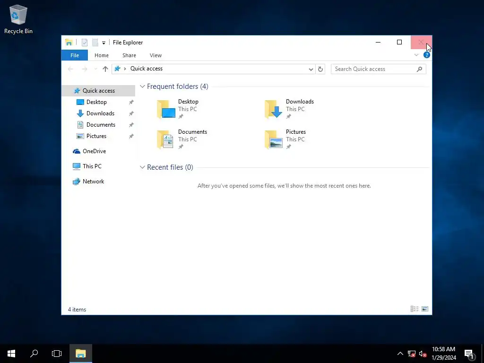Open the blue Help question mark icon
484x363 pixels.
pos(427,55)
